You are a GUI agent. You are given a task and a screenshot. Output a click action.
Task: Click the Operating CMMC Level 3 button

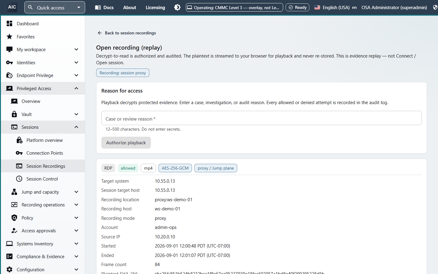point(235,7)
